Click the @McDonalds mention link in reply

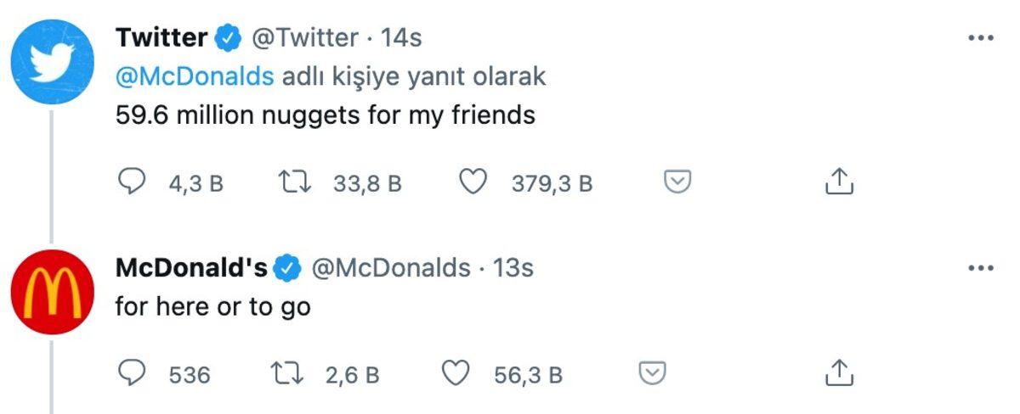point(195,76)
